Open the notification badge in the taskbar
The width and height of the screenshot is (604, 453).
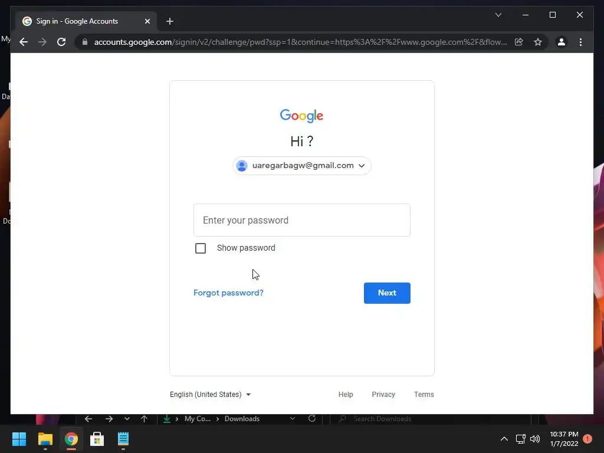point(587,439)
